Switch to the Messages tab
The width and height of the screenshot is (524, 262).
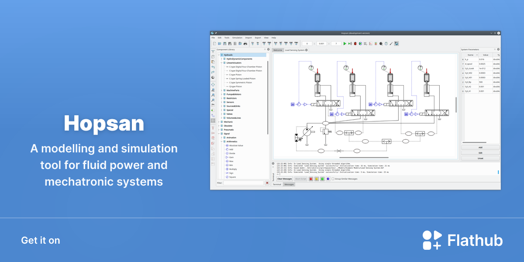coord(289,185)
